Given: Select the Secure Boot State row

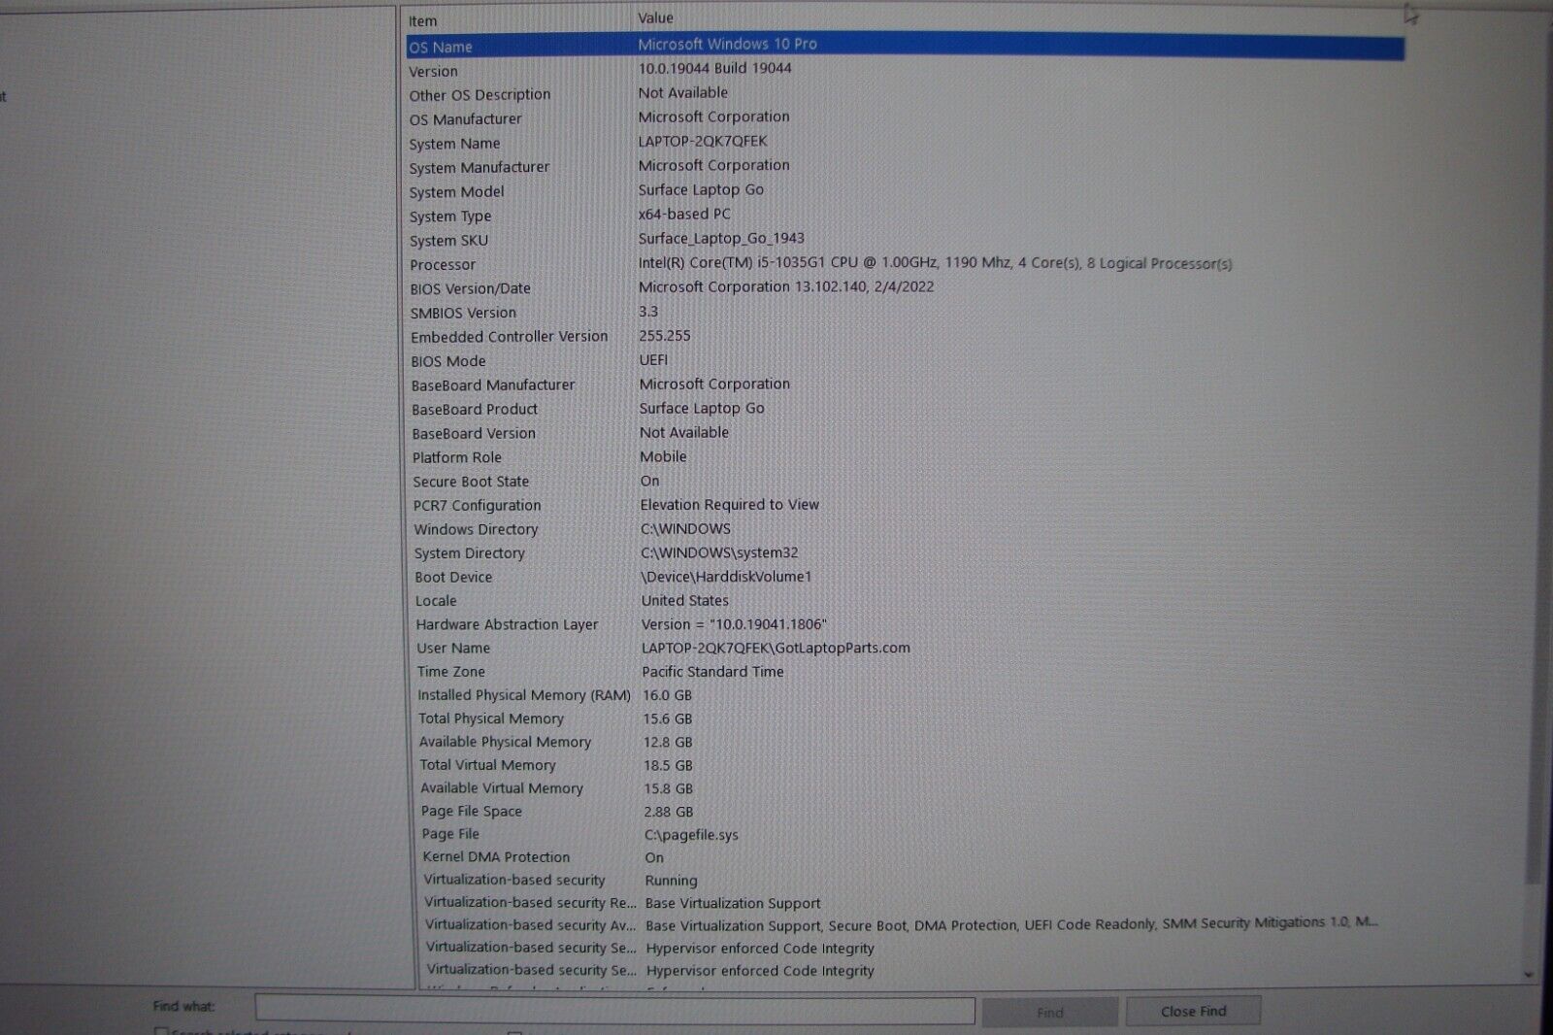Looking at the screenshot, I should tap(905, 482).
